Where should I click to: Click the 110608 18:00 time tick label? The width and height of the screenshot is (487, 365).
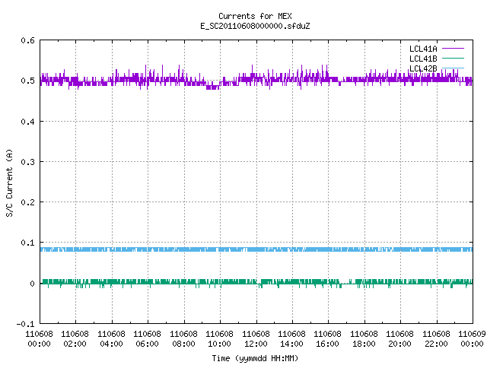coord(364,338)
